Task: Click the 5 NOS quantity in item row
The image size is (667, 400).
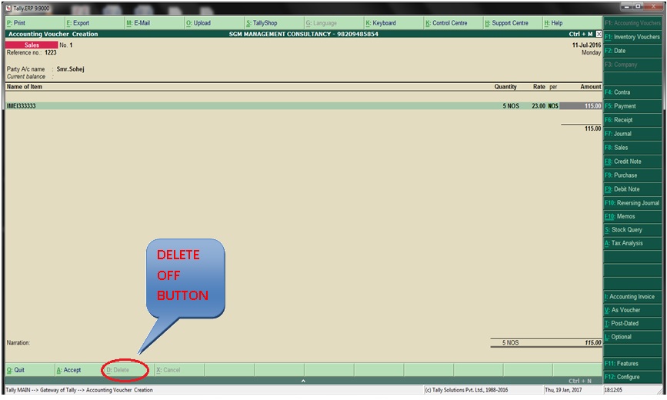Action: [511, 106]
